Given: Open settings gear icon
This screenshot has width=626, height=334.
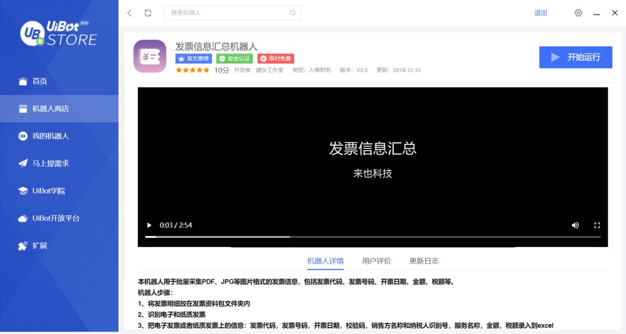Looking at the screenshot, I should coord(578,13).
